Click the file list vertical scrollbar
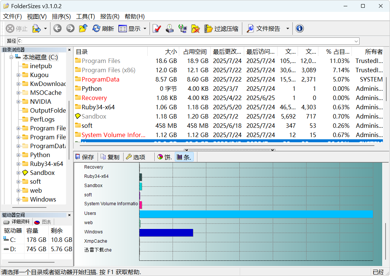Image resolution: width=390 pixels, height=276 pixels. (x=386, y=89)
